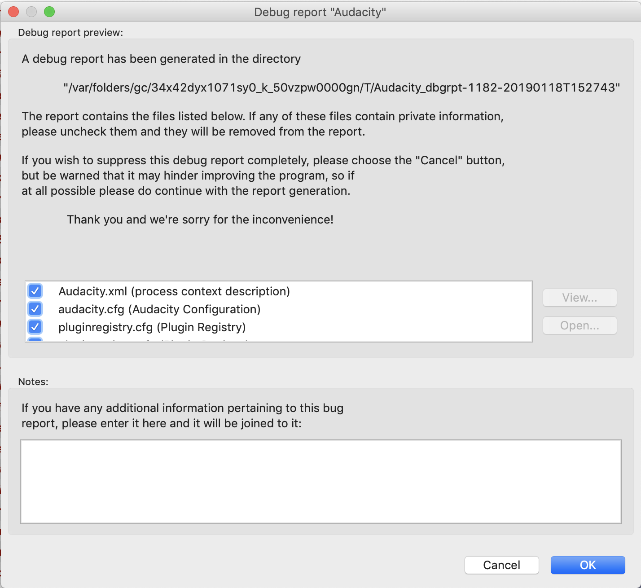641x588 pixels.
Task: Click the debug report directory path text
Action: point(342,88)
